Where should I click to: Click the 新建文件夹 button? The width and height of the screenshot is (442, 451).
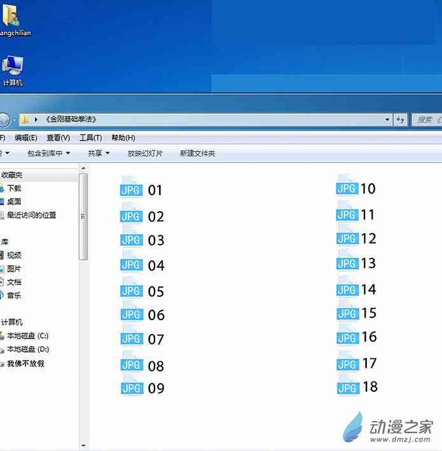pos(197,153)
